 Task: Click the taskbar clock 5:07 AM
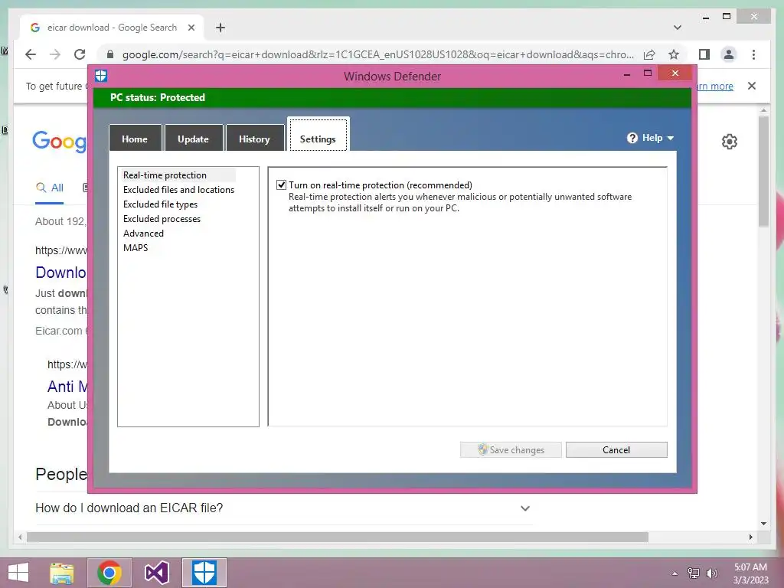coord(750,567)
